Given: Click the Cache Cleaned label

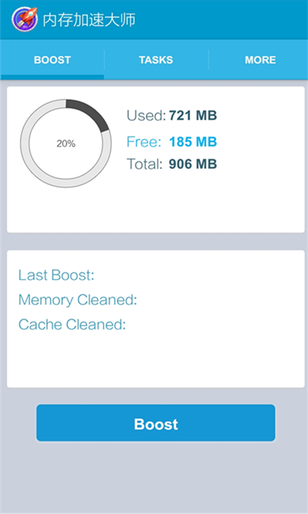Looking at the screenshot, I should 72,324.
